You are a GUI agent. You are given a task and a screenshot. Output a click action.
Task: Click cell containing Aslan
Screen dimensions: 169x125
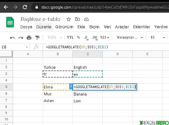coord(58,101)
